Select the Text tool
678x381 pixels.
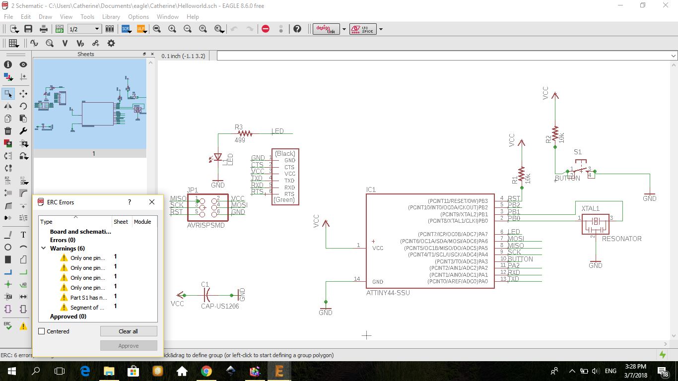click(23, 235)
